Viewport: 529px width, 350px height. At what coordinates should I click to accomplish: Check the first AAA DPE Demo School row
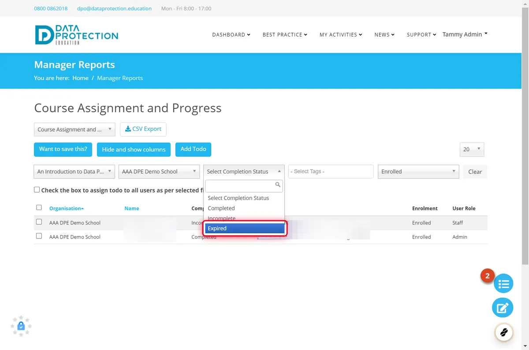click(x=39, y=222)
